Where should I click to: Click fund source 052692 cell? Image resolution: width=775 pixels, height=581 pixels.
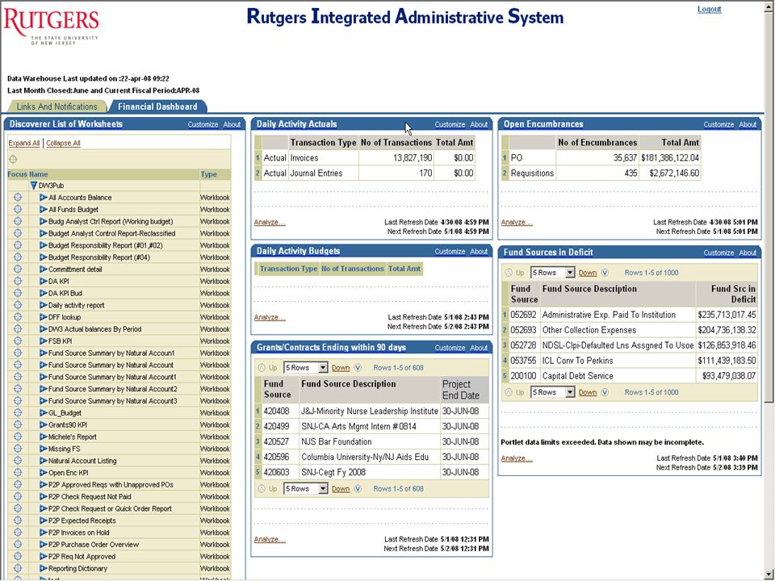523,315
